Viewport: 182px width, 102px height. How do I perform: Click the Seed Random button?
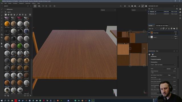point(169,69)
